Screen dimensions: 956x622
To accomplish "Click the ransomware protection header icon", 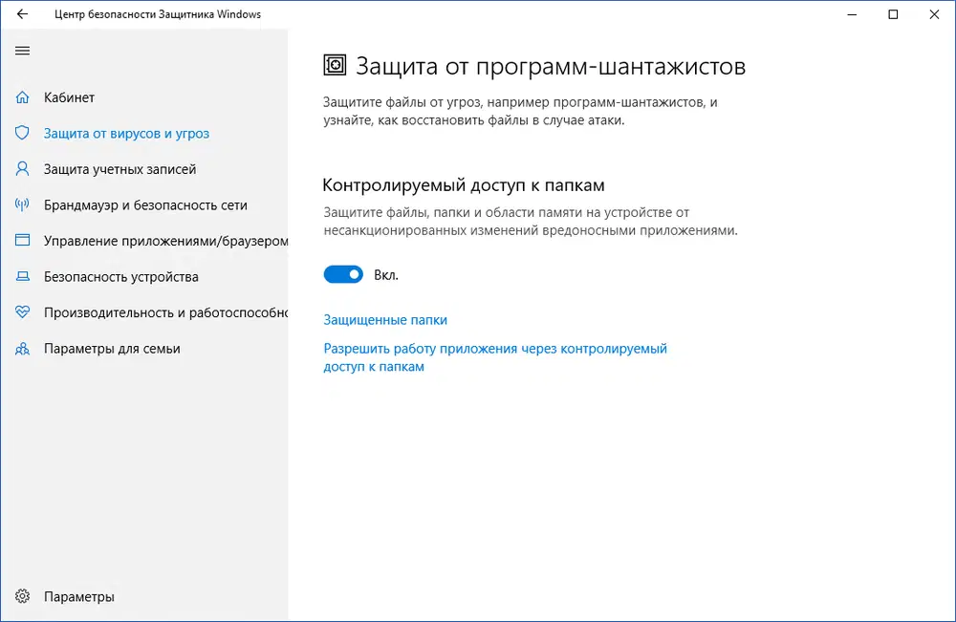I will click(336, 65).
